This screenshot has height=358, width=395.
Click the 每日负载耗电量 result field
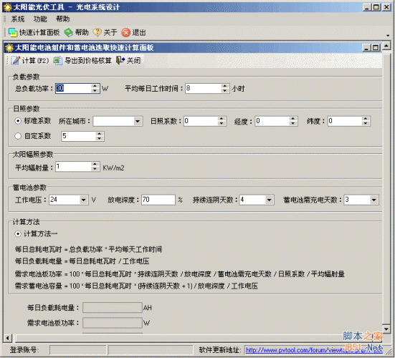[x=113, y=307]
